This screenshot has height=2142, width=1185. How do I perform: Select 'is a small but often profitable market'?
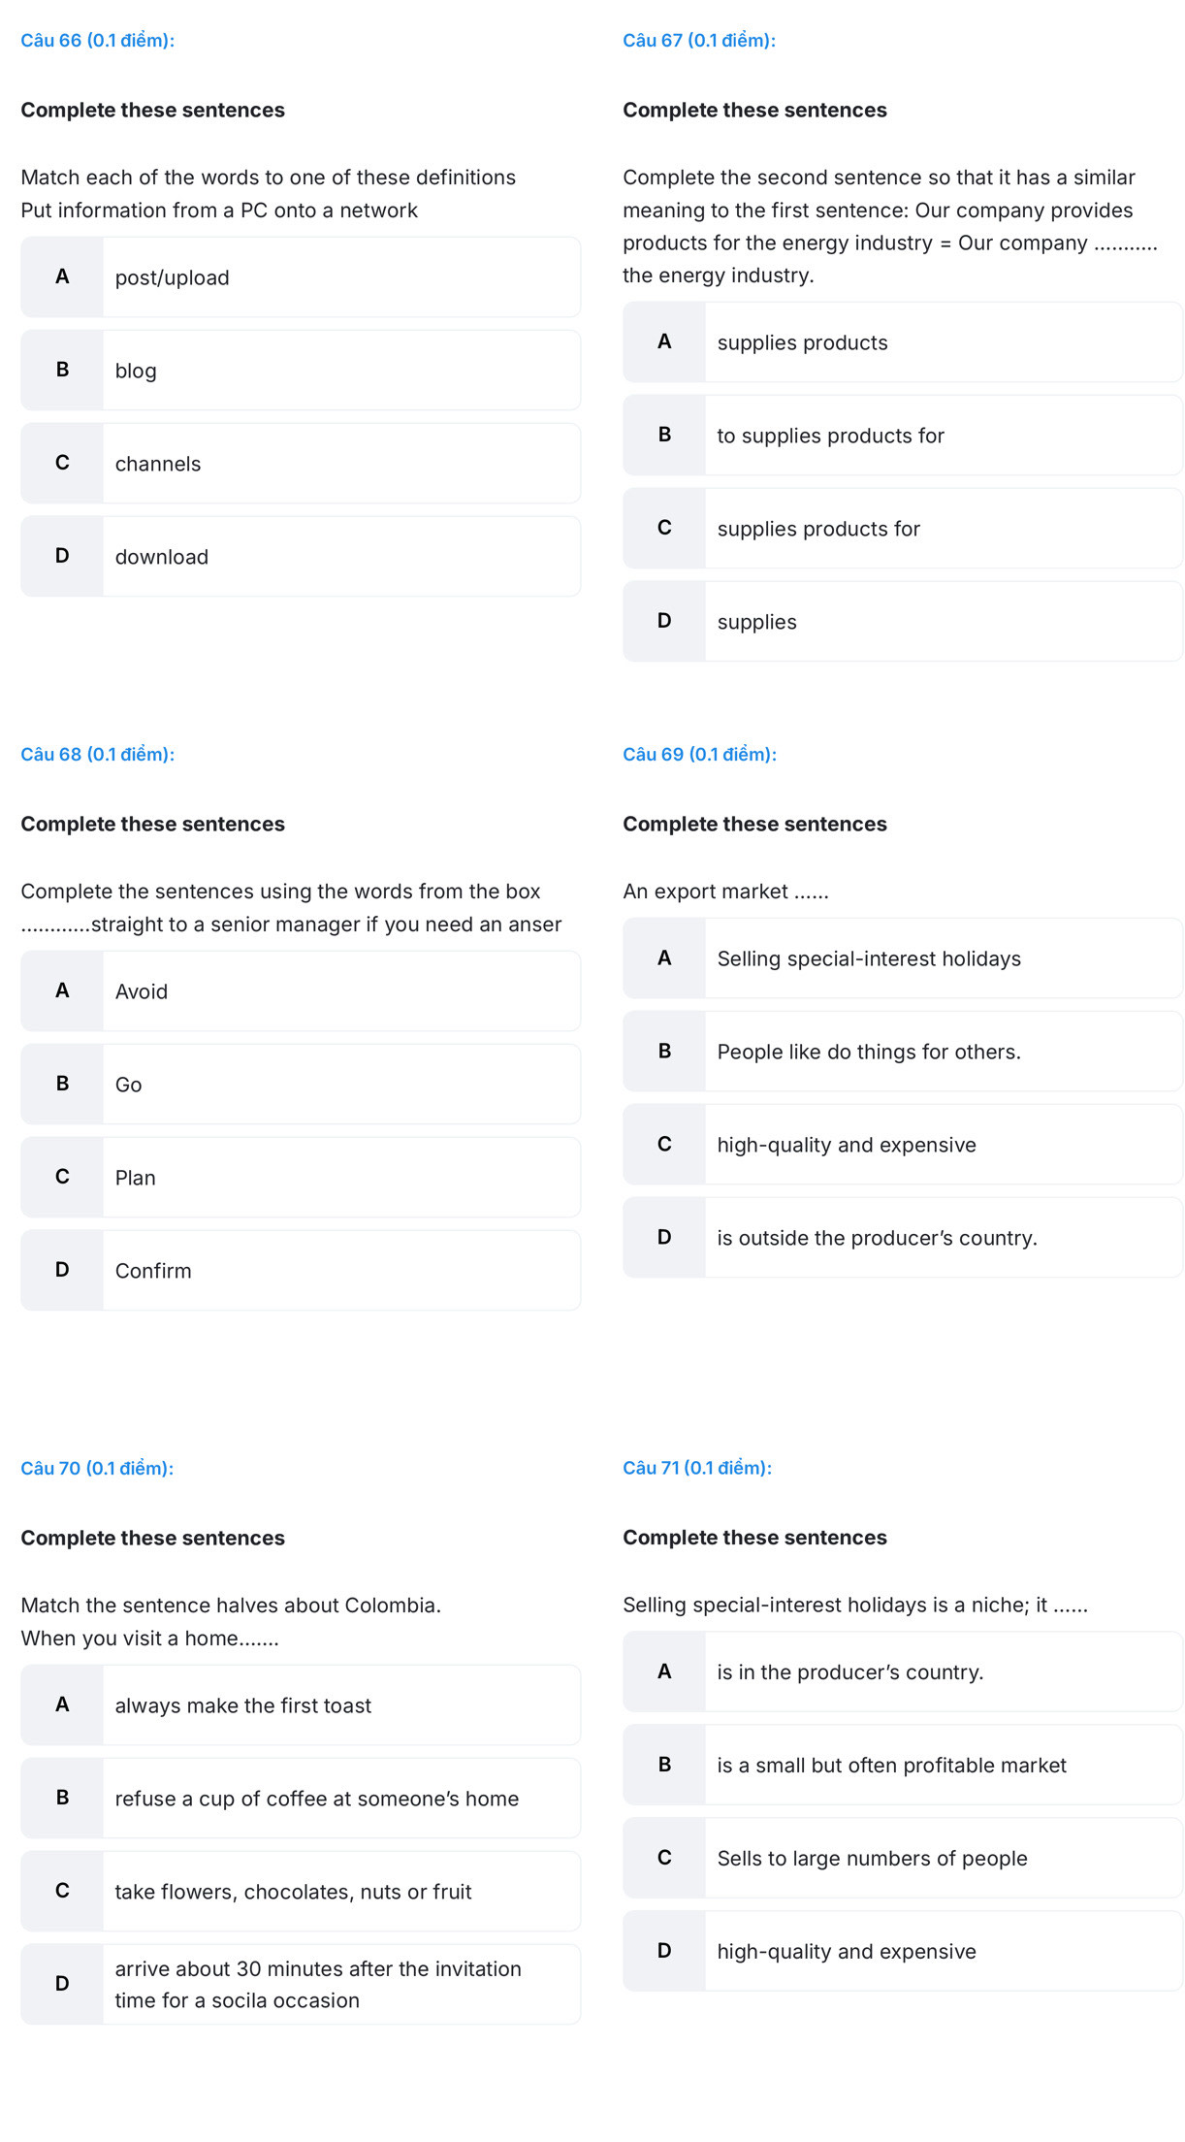pyautogui.click(x=903, y=1766)
